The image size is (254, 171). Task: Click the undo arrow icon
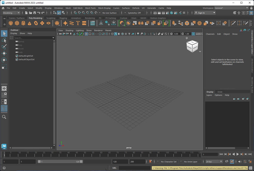(x=39, y=13)
